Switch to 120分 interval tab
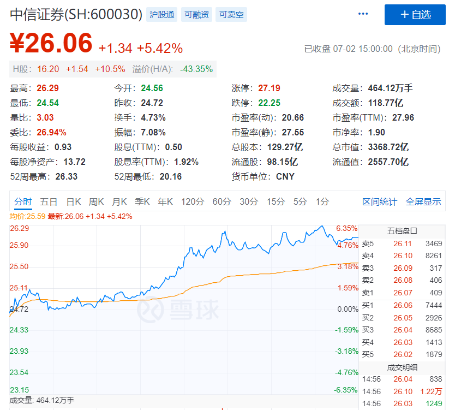The height and width of the screenshot is (410, 473). click(x=193, y=202)
